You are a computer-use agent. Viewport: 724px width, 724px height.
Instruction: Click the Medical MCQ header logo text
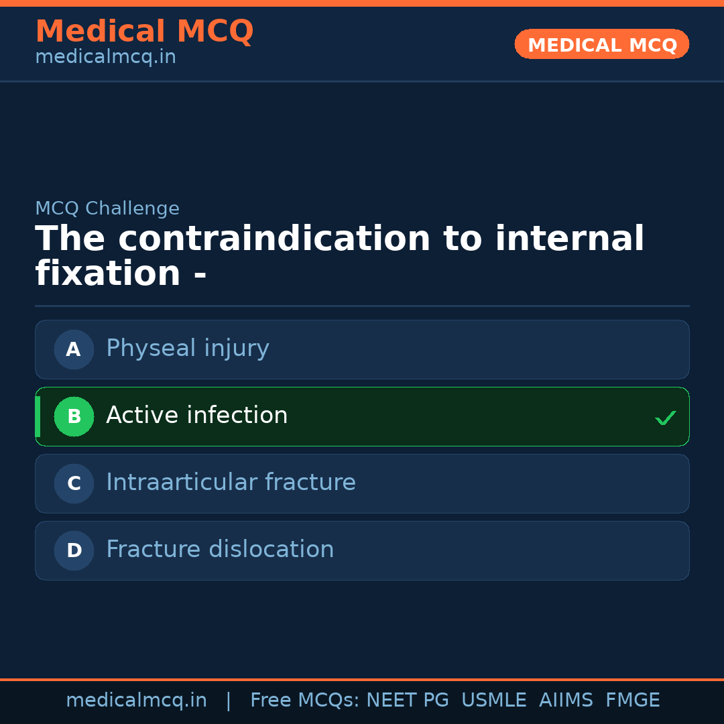pos(144,31)
